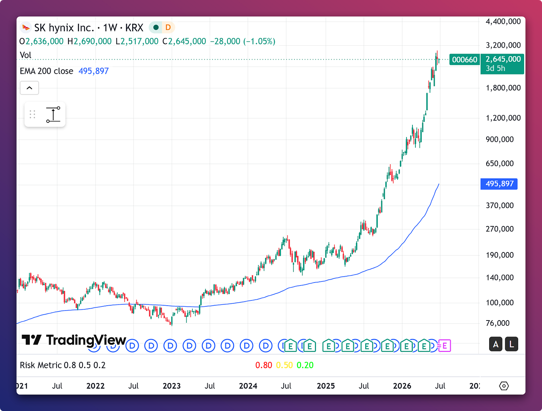Select the measure tool in floating toolbar

[53, 114]
